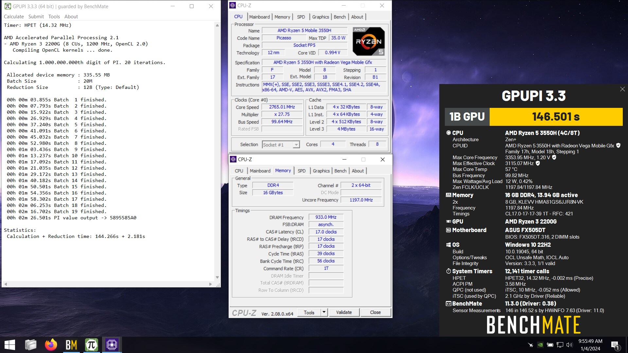628x353 pixels.
Task: Switch to the BenchMate taskbar app
Action: (x=71, y=345)
